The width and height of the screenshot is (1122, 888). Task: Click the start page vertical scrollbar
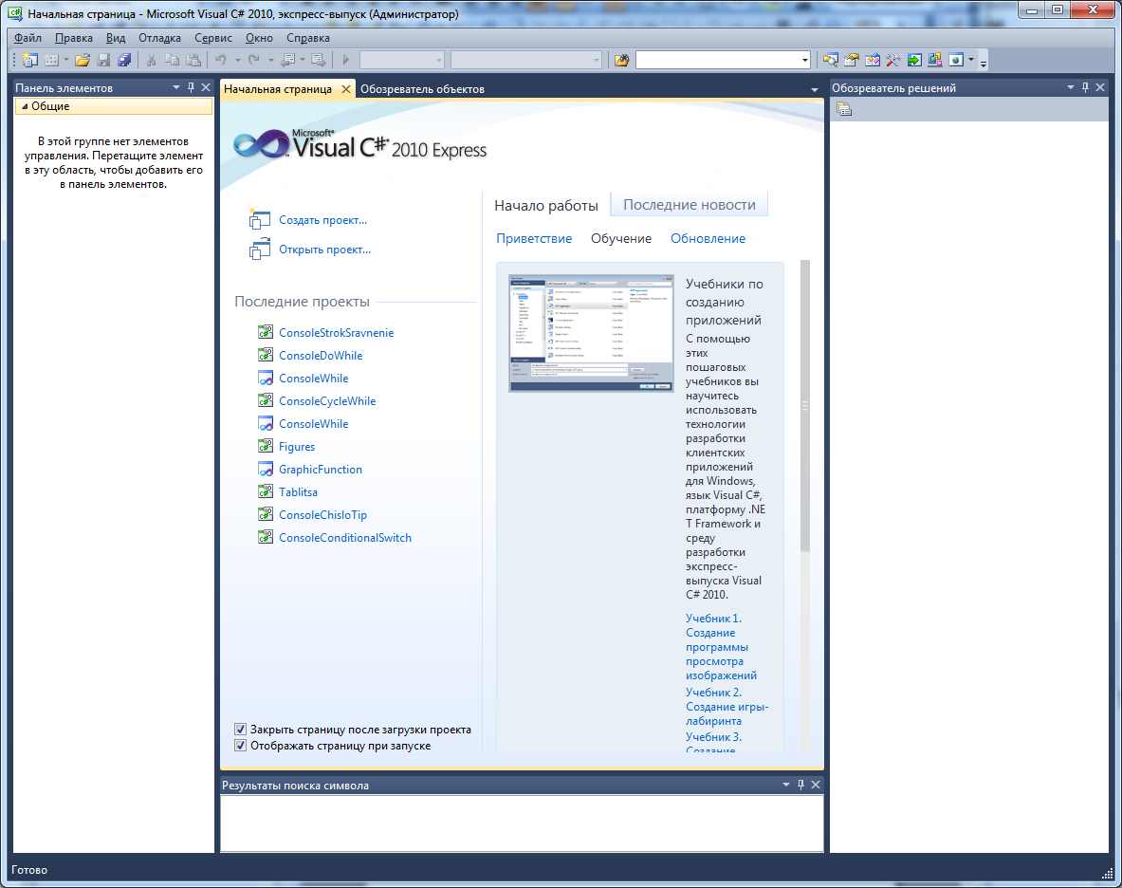[x=805, y=406]
